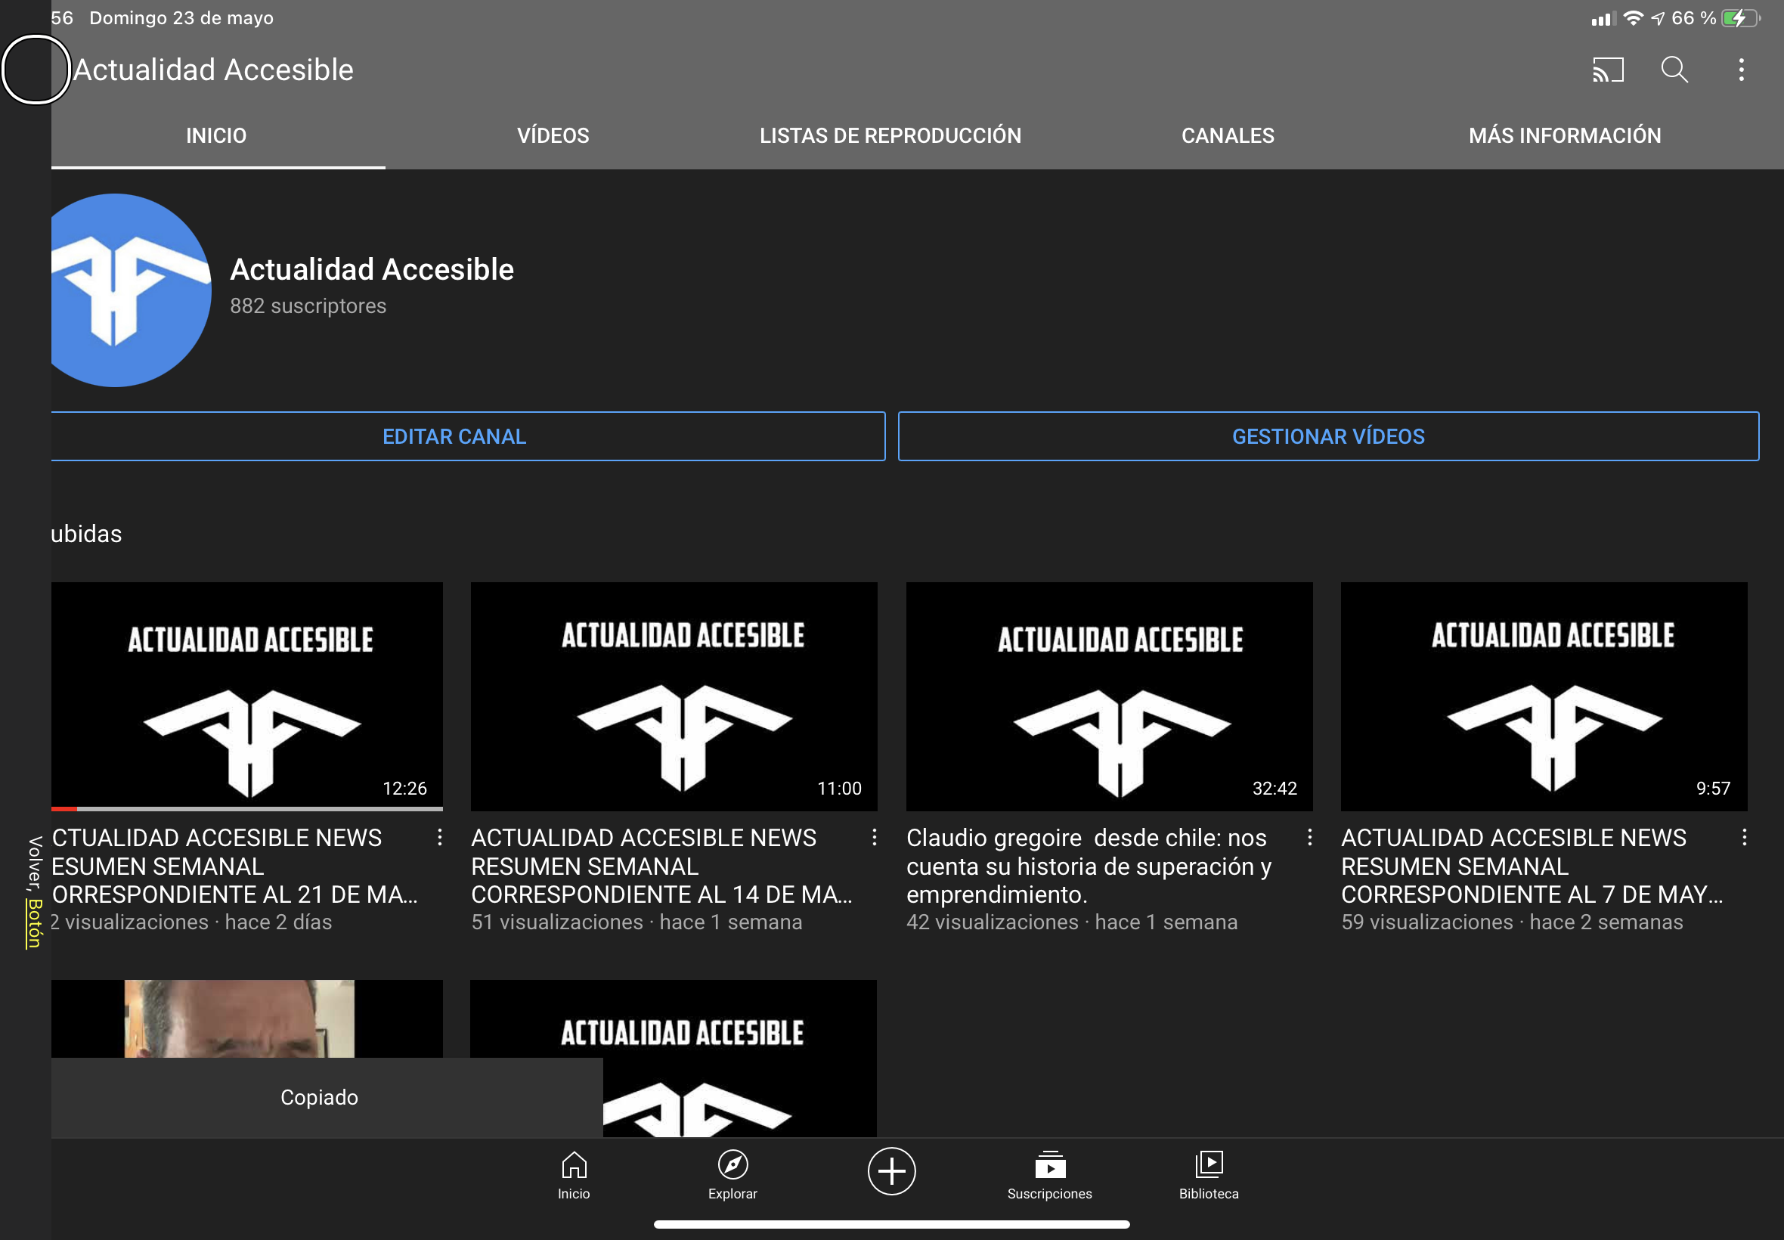Tap '42 visualizaciones · hace 1 semana'
The height and width of the screenshot is (1240, 1784).
tap(1072, 922)
